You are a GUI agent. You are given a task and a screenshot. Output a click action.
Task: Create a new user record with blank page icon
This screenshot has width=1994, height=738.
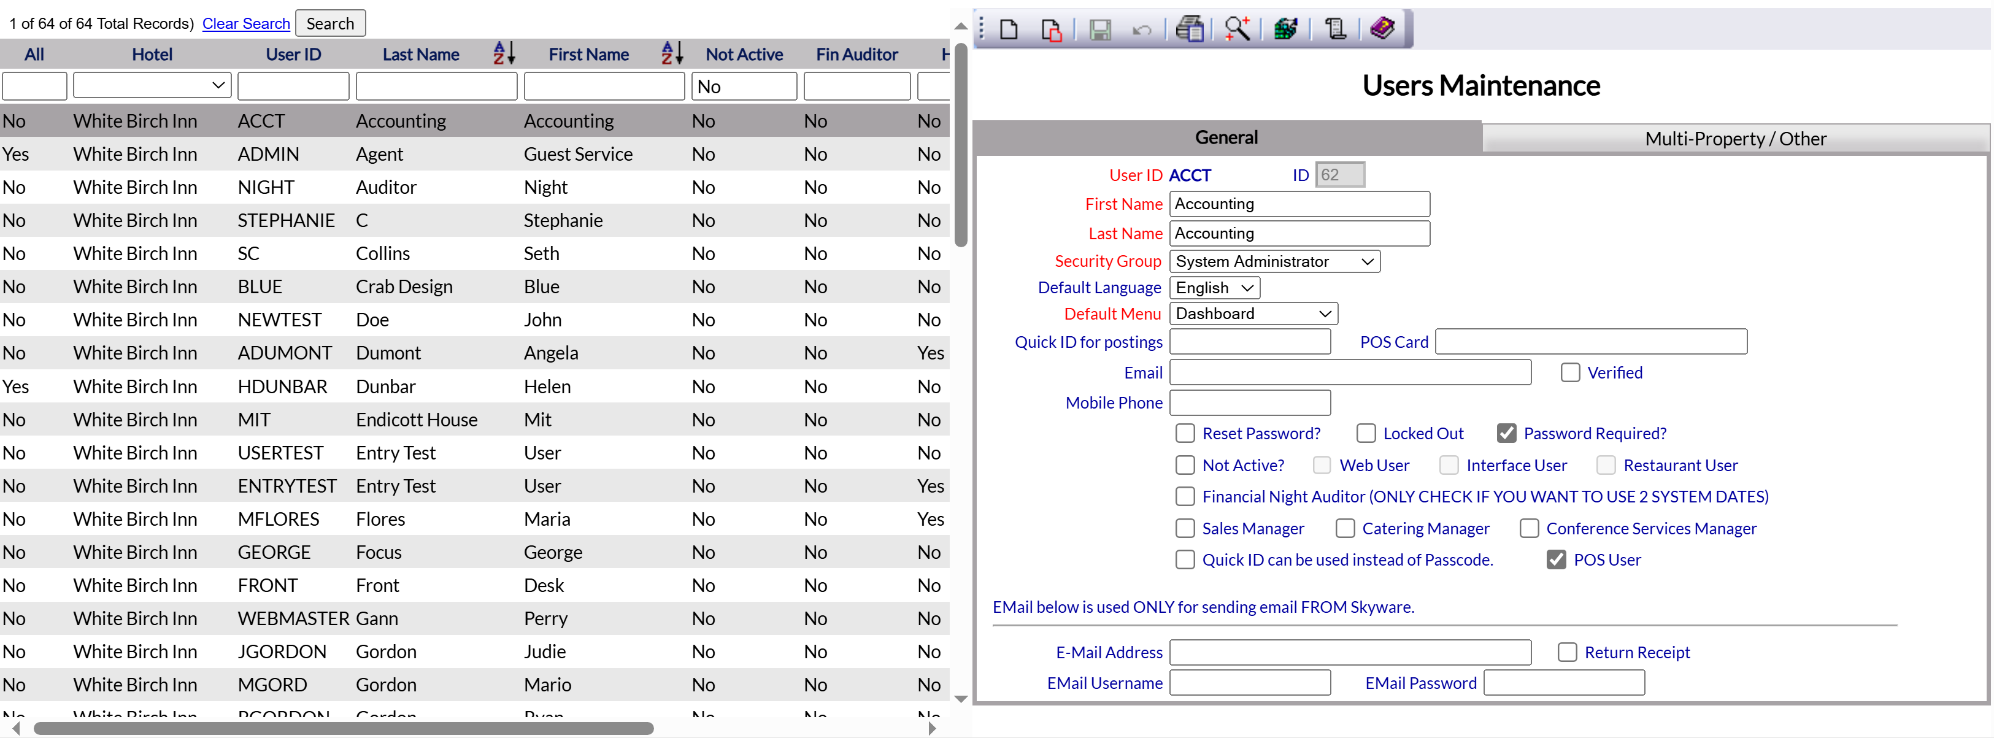click(1009, 29)
